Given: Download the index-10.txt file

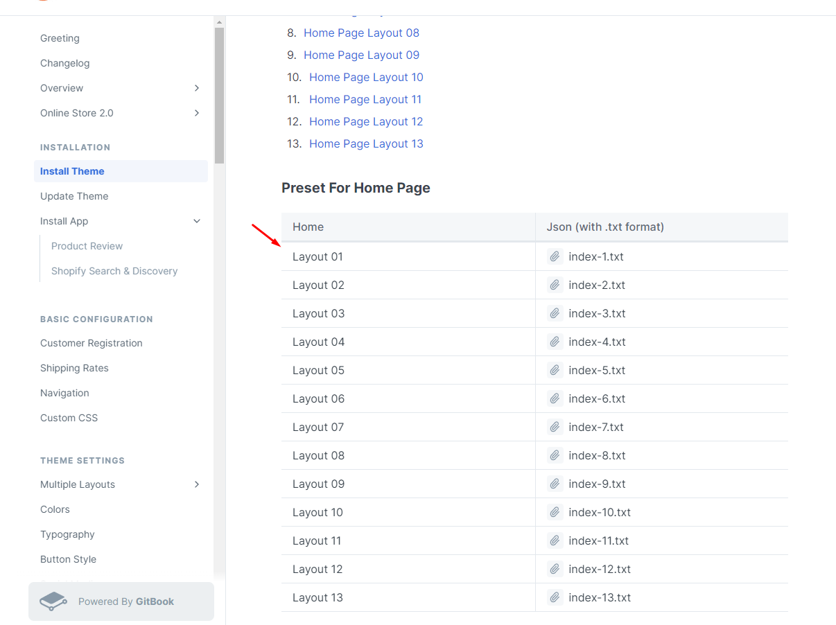Looking at the screenshot, I should pos(600,512).
